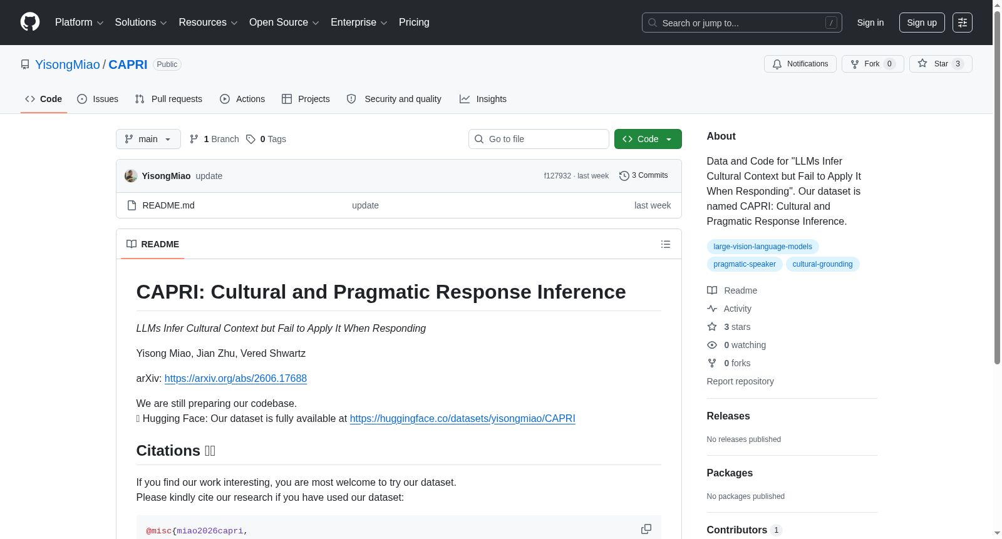
Task: Click the bell icon in Notifications
Action: 777,64
